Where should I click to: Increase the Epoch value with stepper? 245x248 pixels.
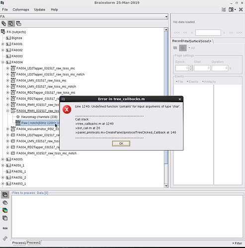tap(191, 66)
